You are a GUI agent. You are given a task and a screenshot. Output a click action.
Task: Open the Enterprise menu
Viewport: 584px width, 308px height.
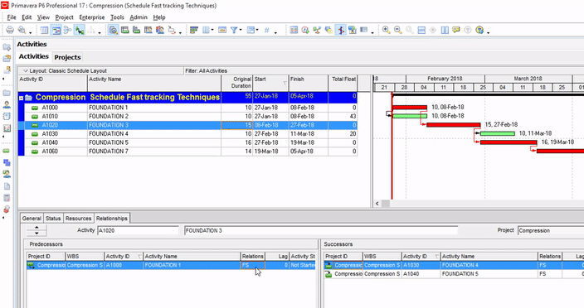point(91,17)
